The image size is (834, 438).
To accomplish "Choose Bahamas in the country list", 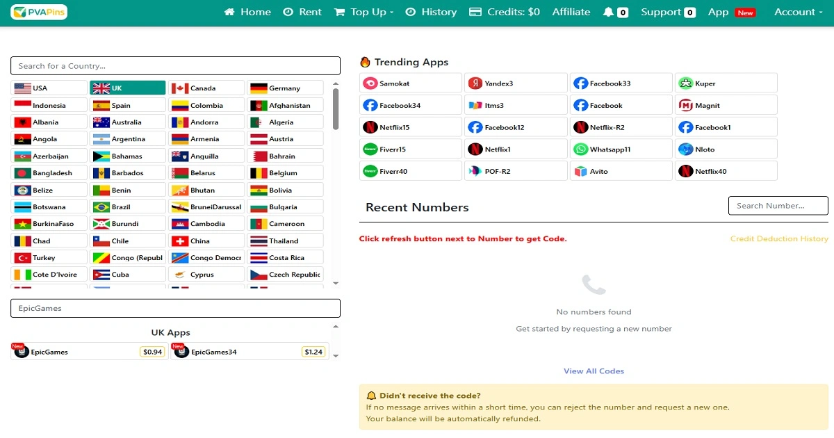I will [128, 156].
